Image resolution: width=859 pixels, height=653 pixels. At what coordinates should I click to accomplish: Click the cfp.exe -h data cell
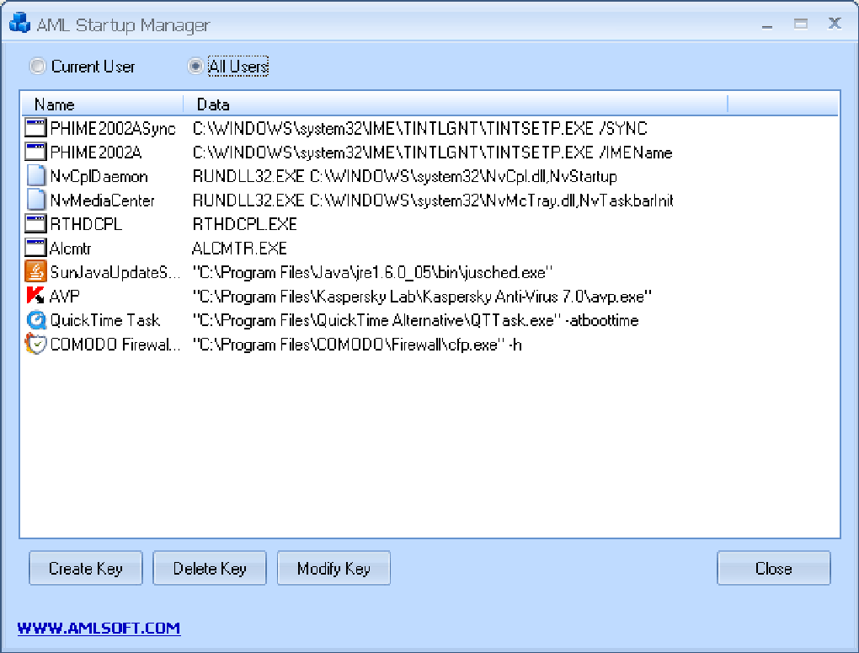357,345
